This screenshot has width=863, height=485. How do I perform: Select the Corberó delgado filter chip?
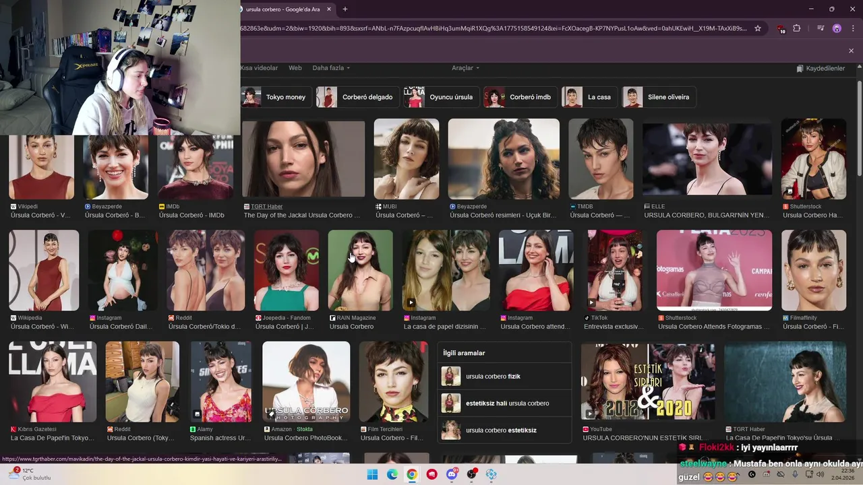point(357,97)
